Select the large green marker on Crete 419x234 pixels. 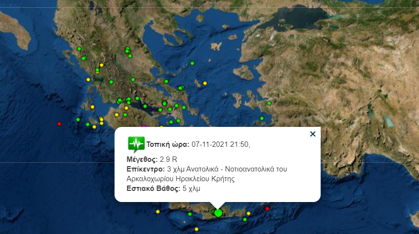[218, 213]
